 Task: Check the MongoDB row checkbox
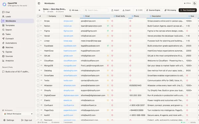(38, 65)
